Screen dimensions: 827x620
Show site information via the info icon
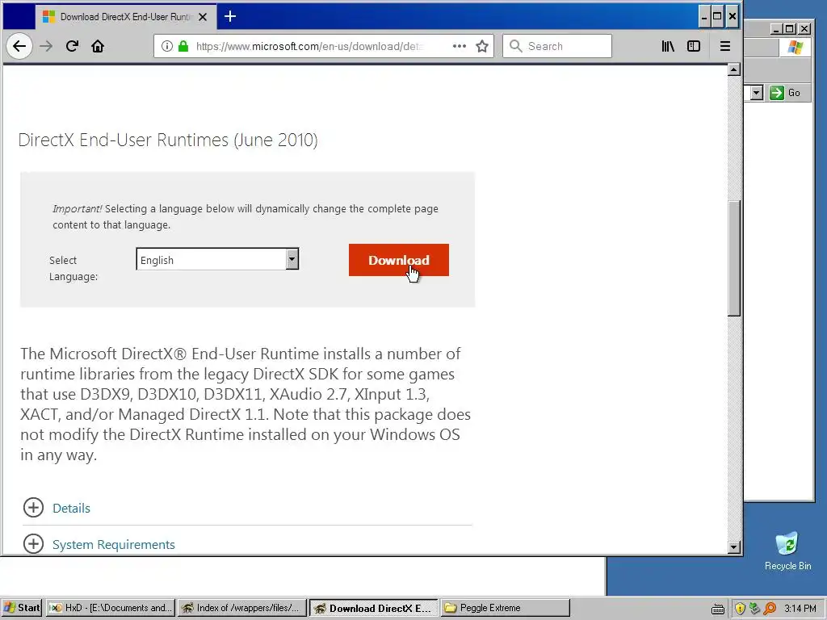click(166, 46)
